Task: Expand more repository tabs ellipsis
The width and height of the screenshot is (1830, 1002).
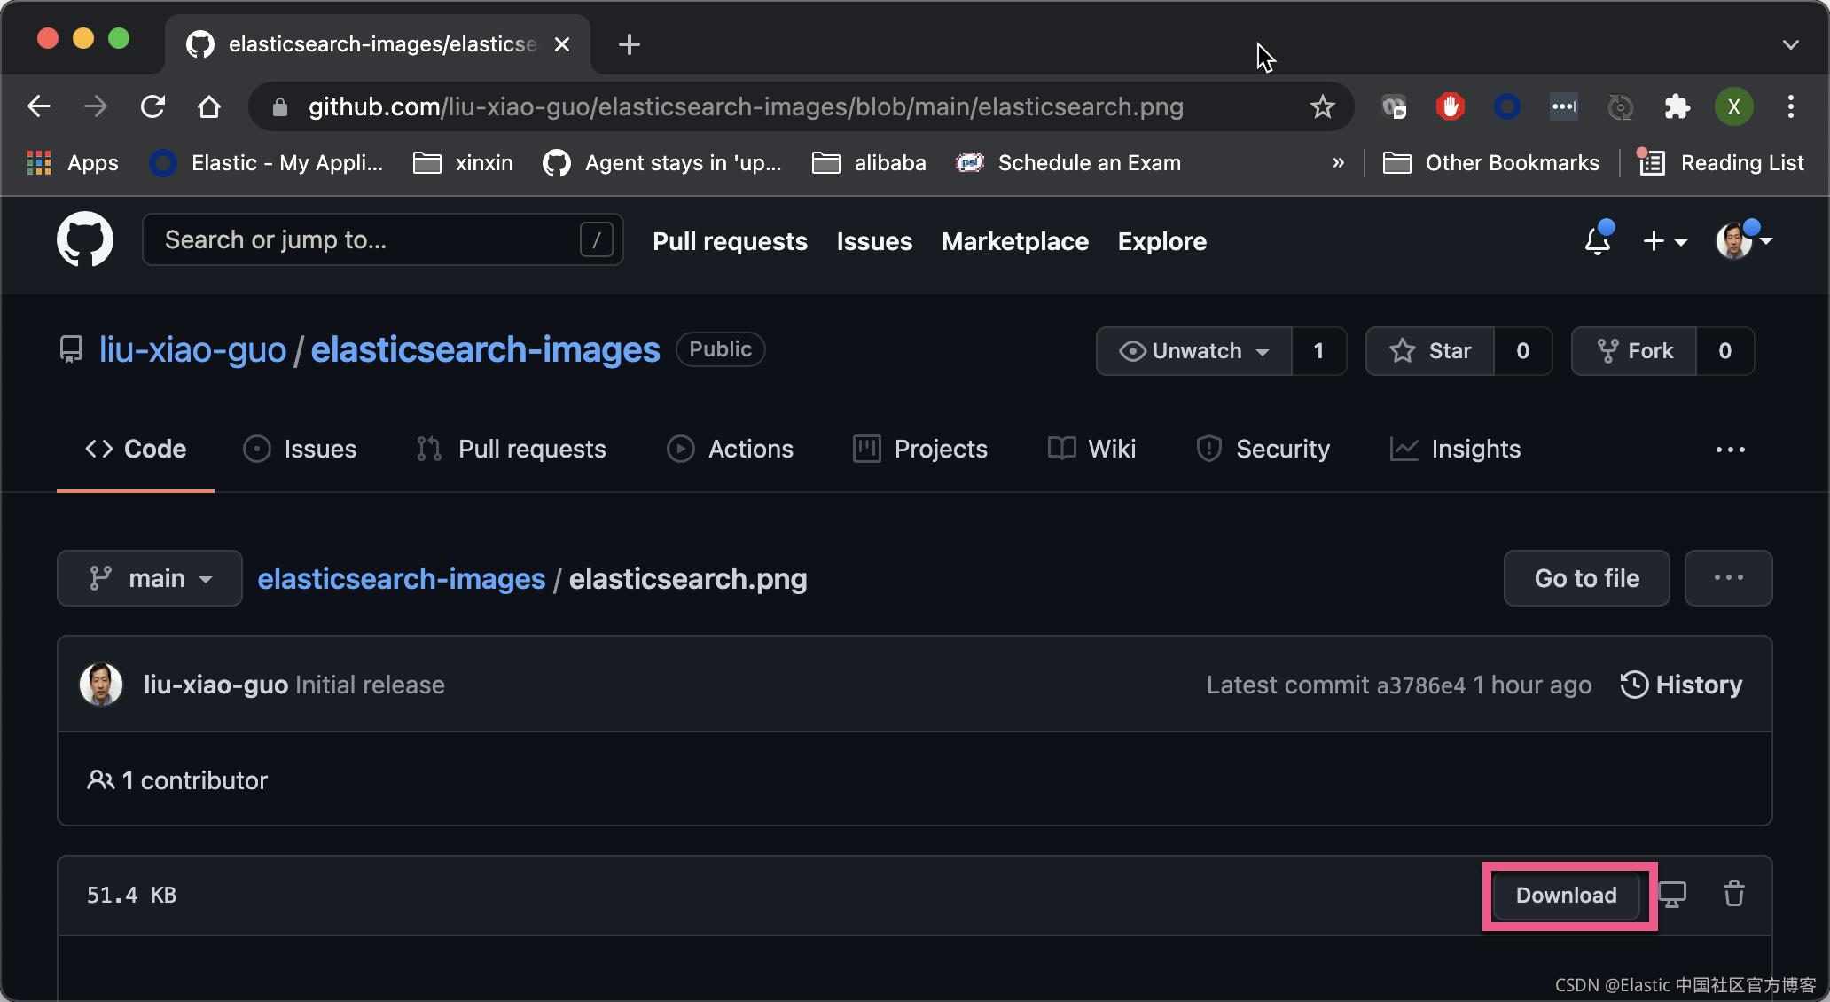Action: (1730, 450)
